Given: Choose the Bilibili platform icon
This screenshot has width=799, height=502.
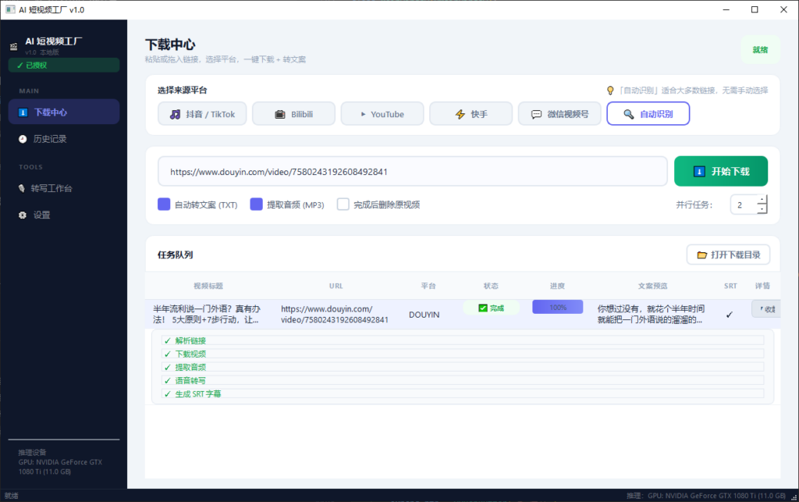Looking at the screenshot, I should tap(280, 114).
